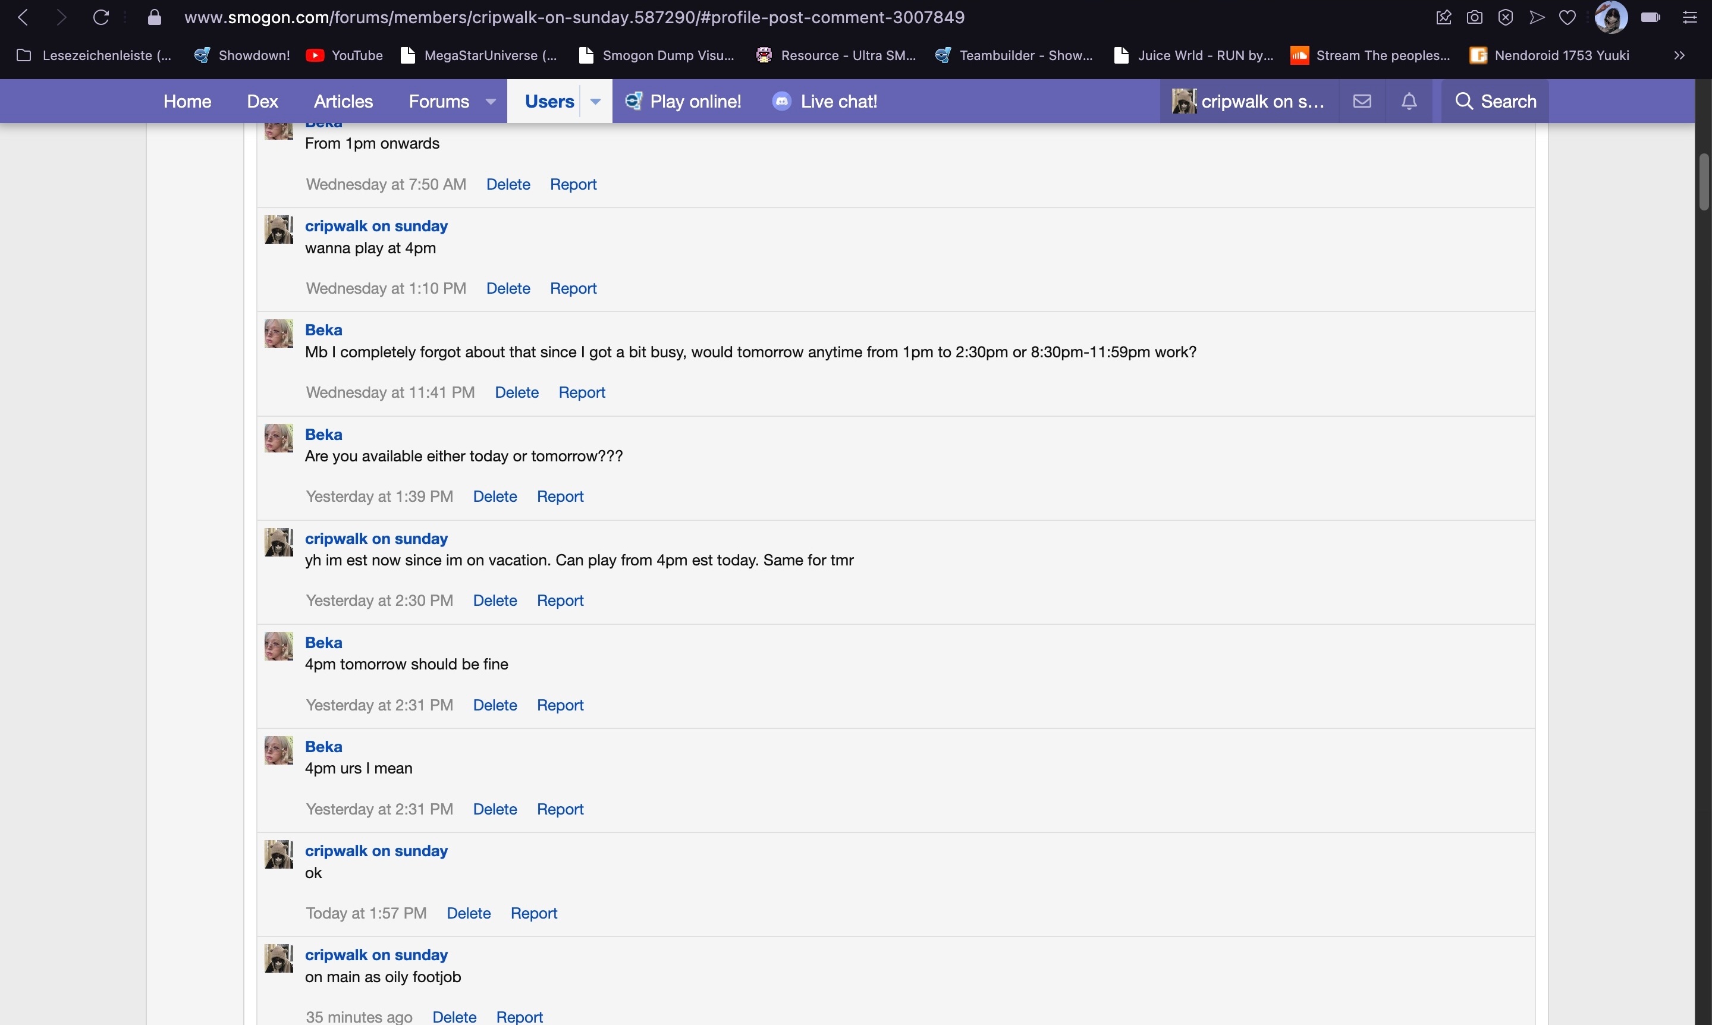Reload the page with the refresh icon
1712x1025 pixels.
click(x=101, y=17)
